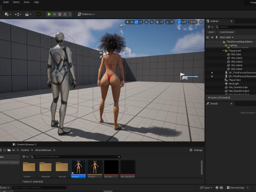Select RectLight in the Outliner
Viewport: 256px width, 192px height.
pyautogui.click(x=234, y=84)
